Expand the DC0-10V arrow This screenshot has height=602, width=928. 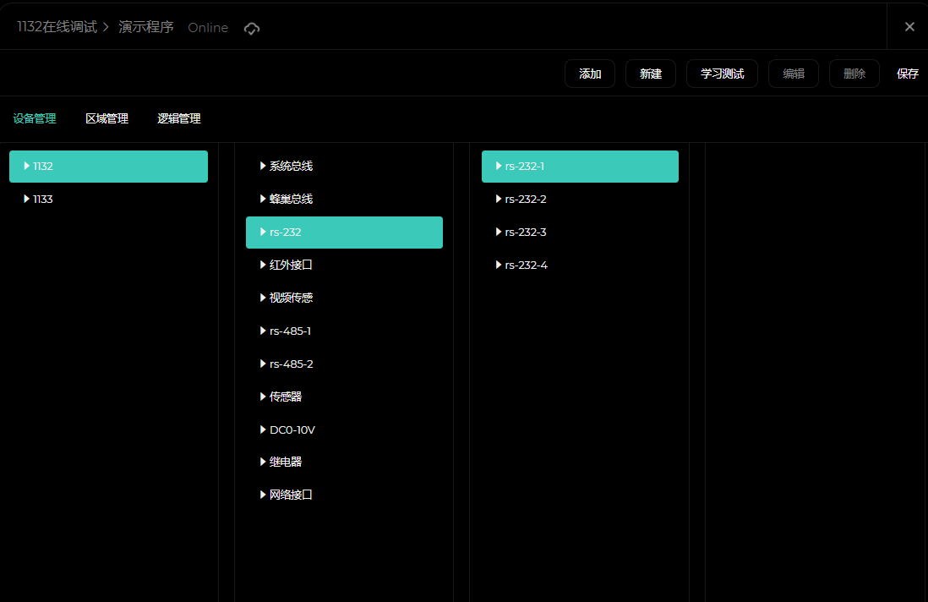pos(263,430)
